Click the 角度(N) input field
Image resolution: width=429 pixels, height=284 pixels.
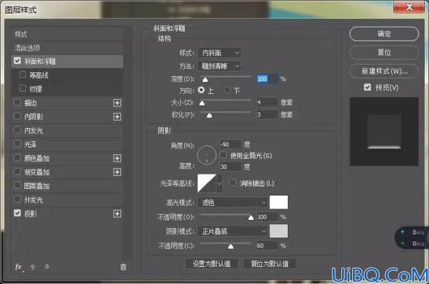(x=231, y=144)
